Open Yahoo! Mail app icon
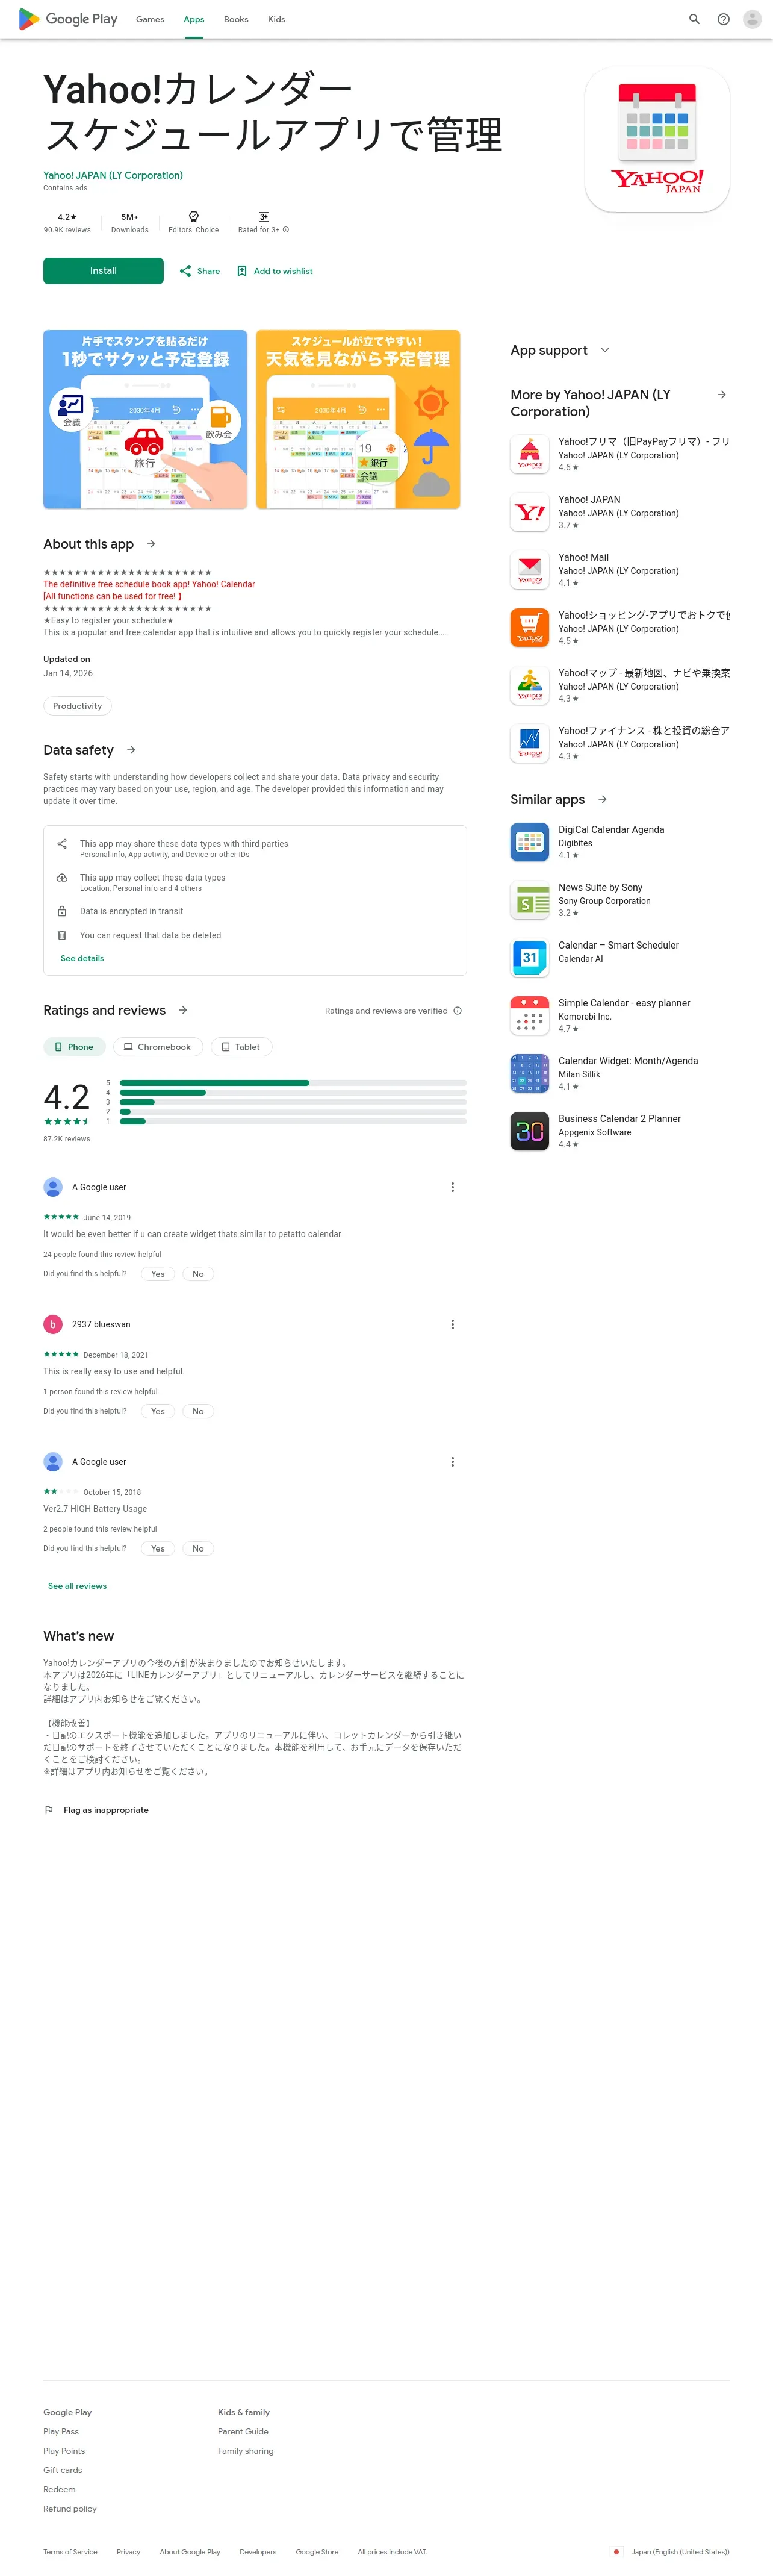This screenshot has height=2576, width=773. (530, 570)
